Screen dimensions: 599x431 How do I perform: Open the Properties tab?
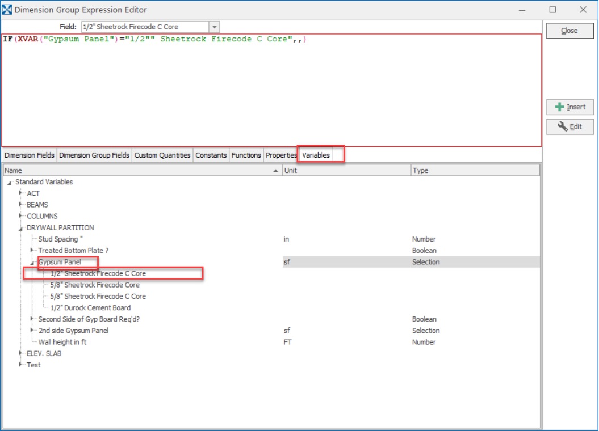coord(281,155)
